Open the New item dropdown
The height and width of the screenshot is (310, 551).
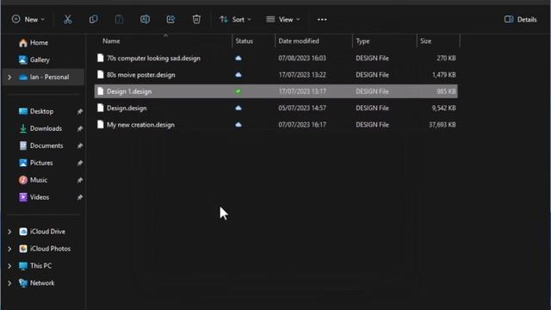[x=28, y=19]
